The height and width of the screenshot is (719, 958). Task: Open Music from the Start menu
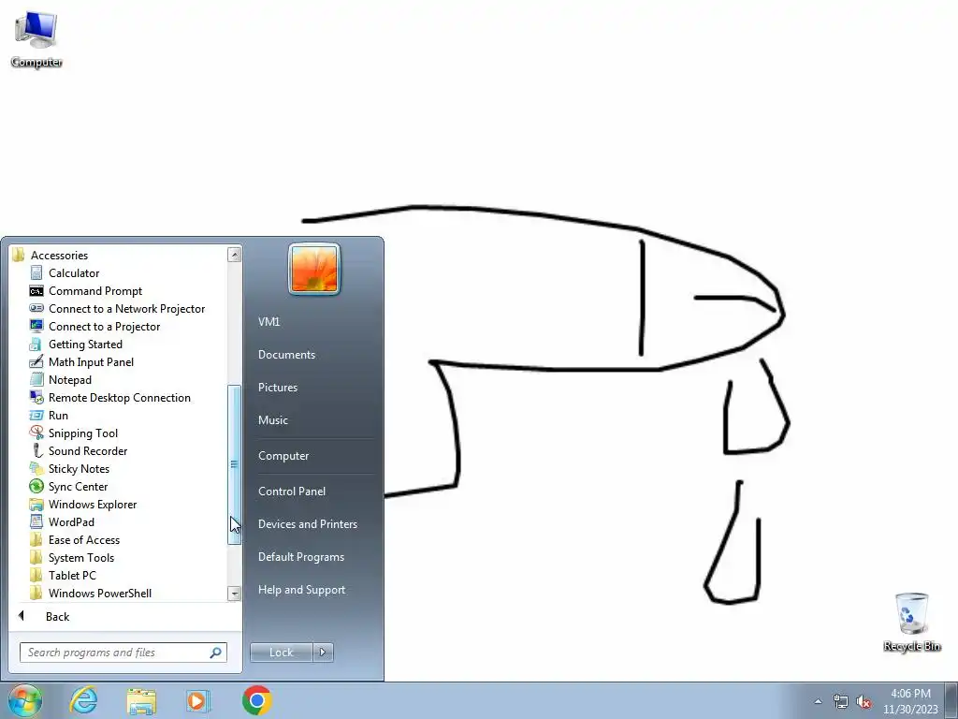[x=272, y=420]
